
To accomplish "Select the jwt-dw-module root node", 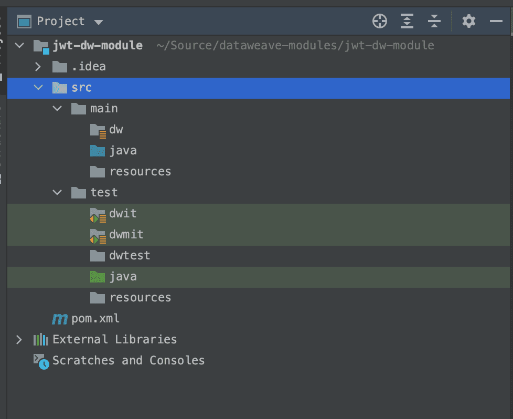I will click(97, 45).
